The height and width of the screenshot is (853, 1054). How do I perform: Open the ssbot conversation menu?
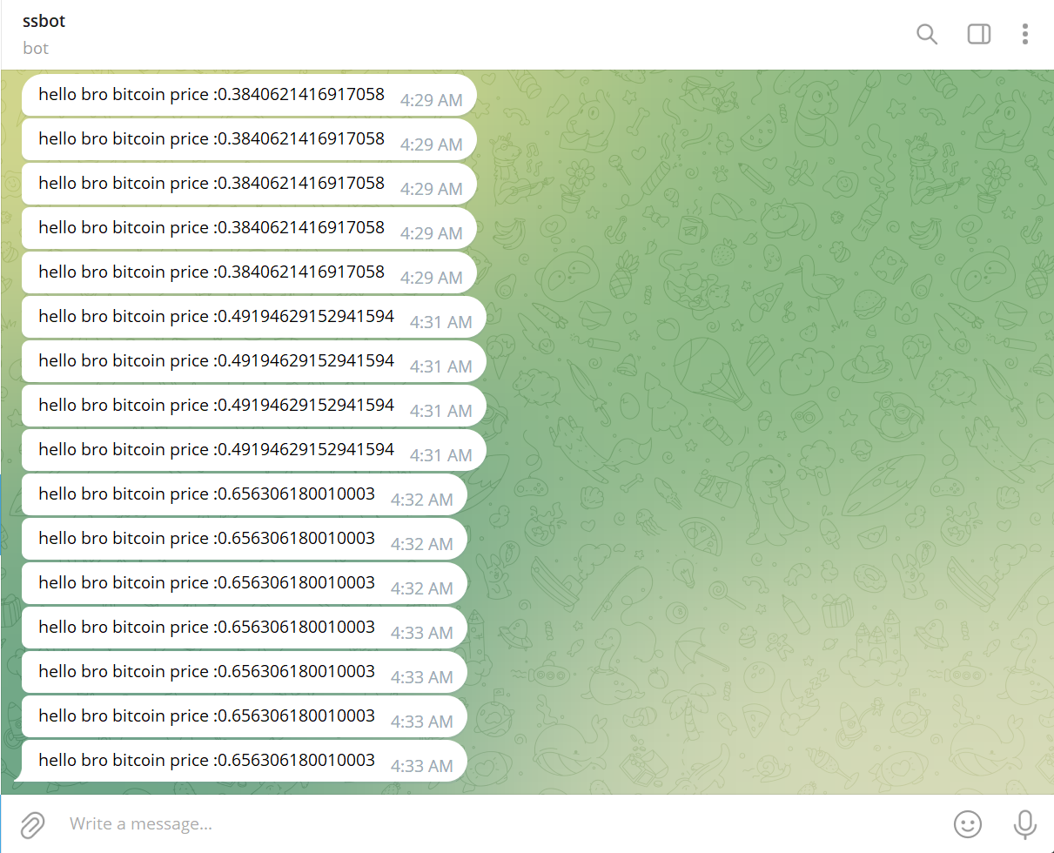coord(1025,34)
